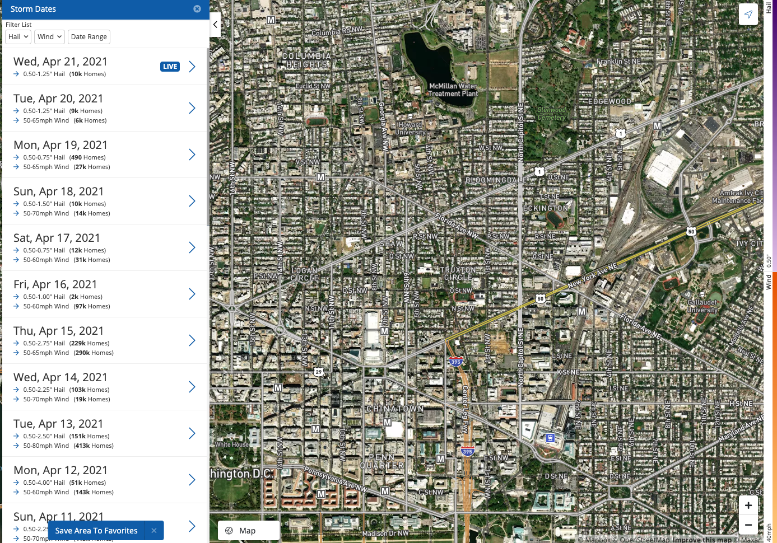Open the Date Range filter
The height and width of the screenshot is (543, 777).
click(89, 37)
